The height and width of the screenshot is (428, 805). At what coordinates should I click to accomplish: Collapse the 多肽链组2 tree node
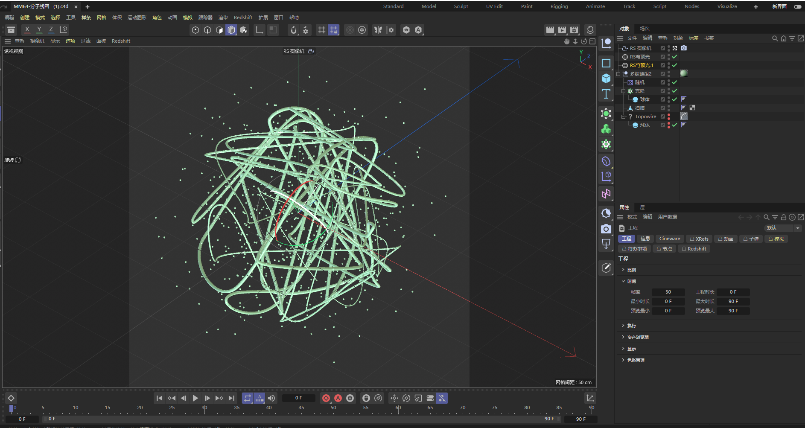click(618, 74)
